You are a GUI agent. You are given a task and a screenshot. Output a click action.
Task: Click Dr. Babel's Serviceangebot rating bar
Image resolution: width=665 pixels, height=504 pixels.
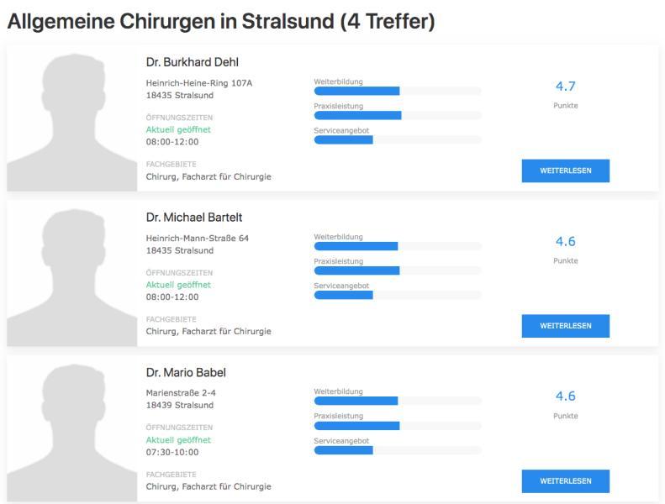point(398,450)
